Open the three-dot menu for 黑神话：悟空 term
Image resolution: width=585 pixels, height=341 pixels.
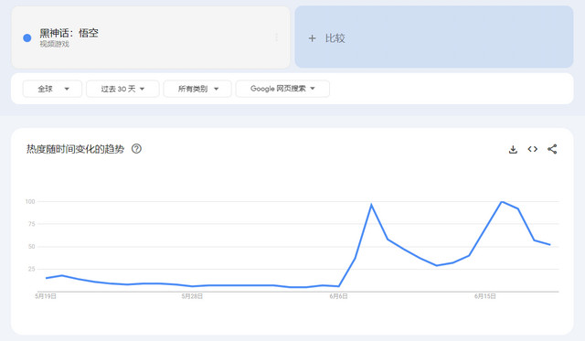[276, 37]
